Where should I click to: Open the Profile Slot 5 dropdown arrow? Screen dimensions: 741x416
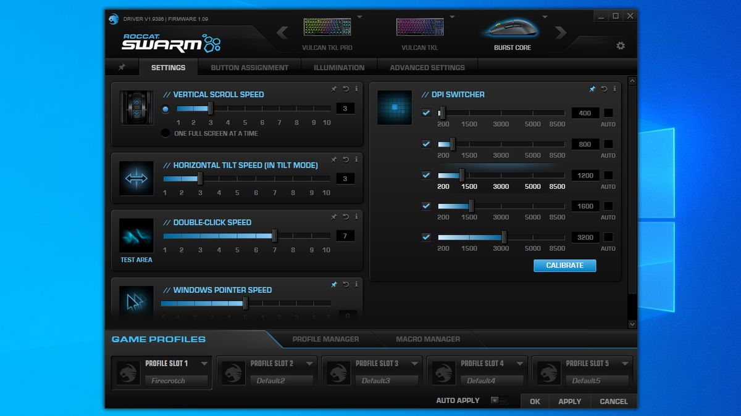(x=625, y=364)
